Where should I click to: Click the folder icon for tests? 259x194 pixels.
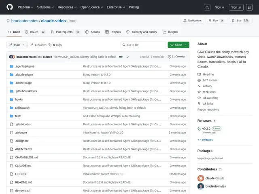[x=11, y=116]
